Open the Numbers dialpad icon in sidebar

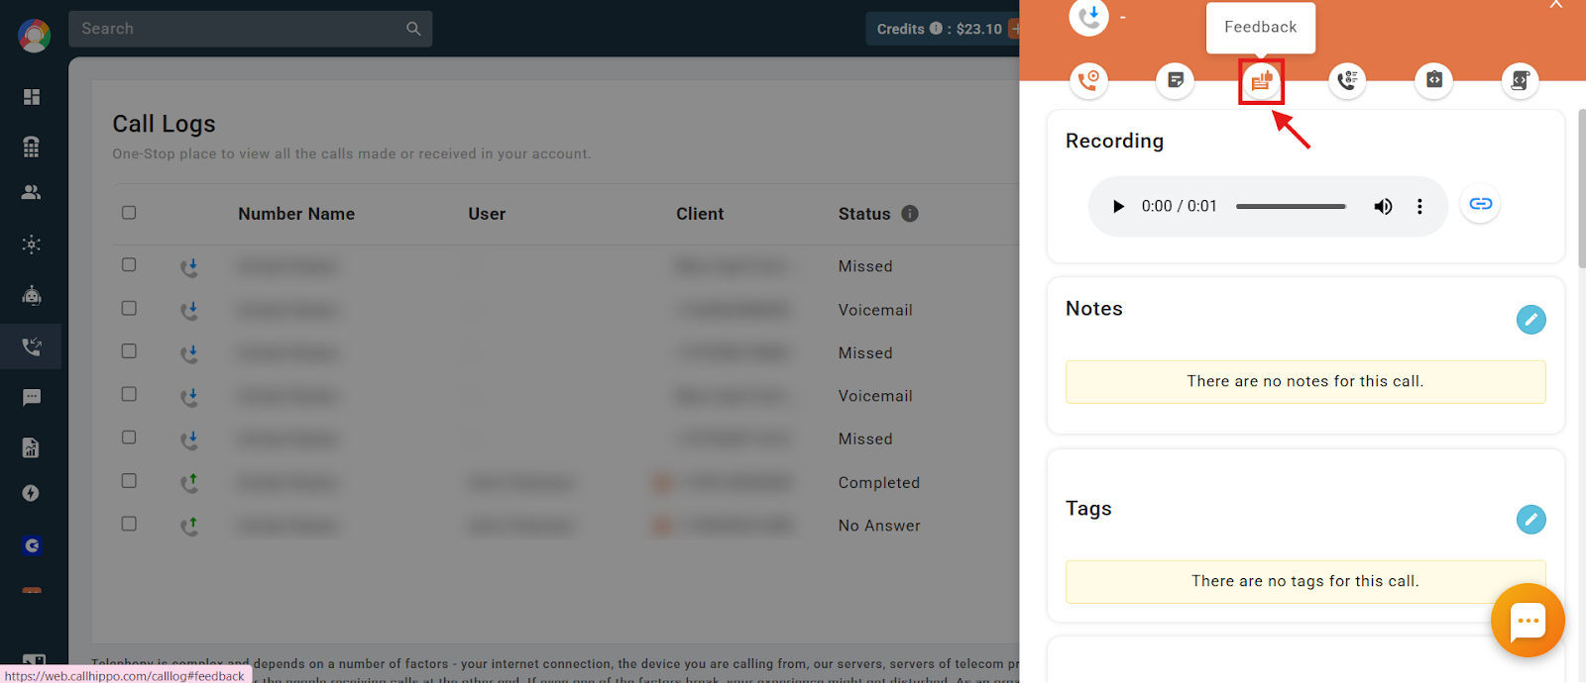coord(32,146)
